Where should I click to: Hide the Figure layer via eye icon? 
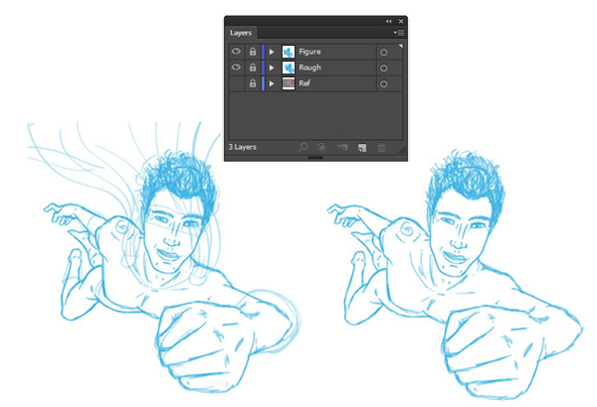(x=236, y=52)
